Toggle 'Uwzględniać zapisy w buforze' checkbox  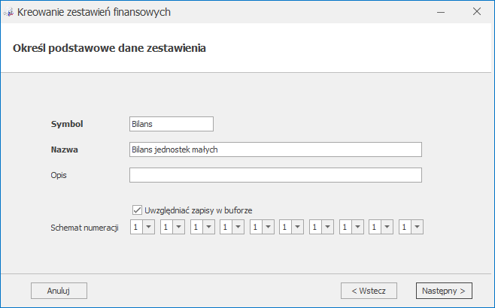pos(137,210)
